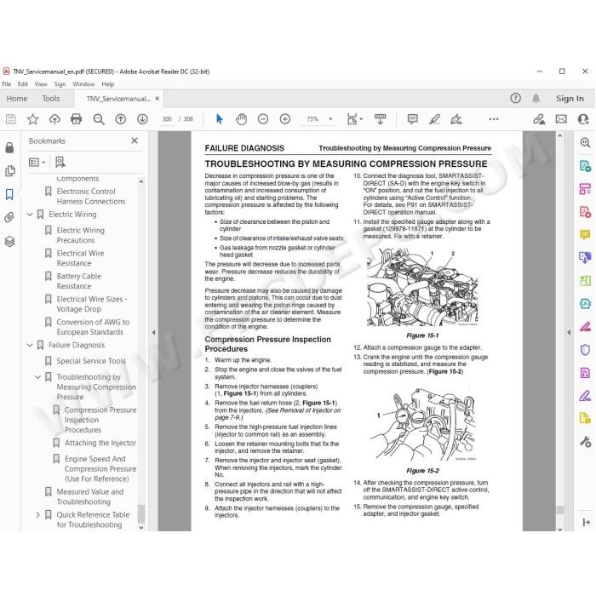596x596 pixels.
Task: Open Find text magnifier icon
Action: 99,119
